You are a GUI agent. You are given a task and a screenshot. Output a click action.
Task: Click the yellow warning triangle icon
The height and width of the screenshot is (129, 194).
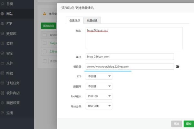44,14
